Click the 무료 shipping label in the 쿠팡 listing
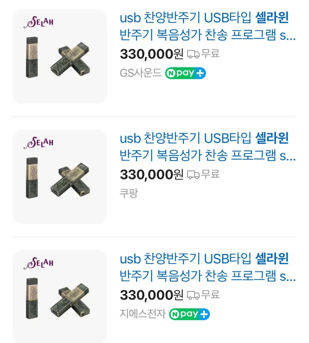This screenshot has height=343, width=309. coord(211,174)
